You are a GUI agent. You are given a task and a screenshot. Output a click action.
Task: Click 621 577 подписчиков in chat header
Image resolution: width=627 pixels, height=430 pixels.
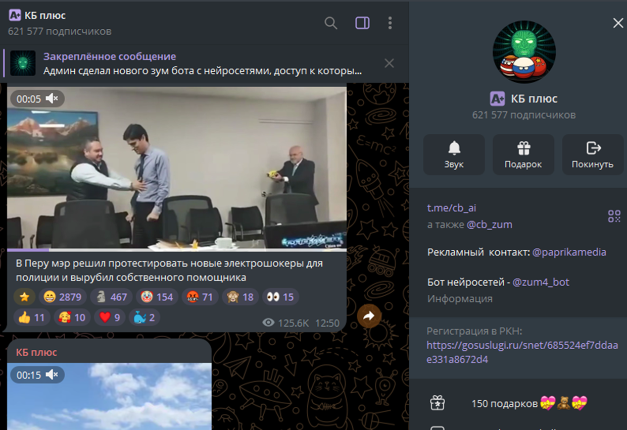click(x=60, y=31)
